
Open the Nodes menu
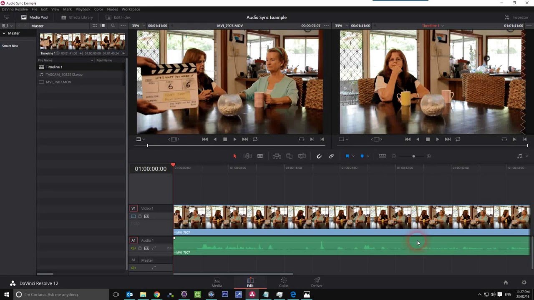(x=112, y=9)
